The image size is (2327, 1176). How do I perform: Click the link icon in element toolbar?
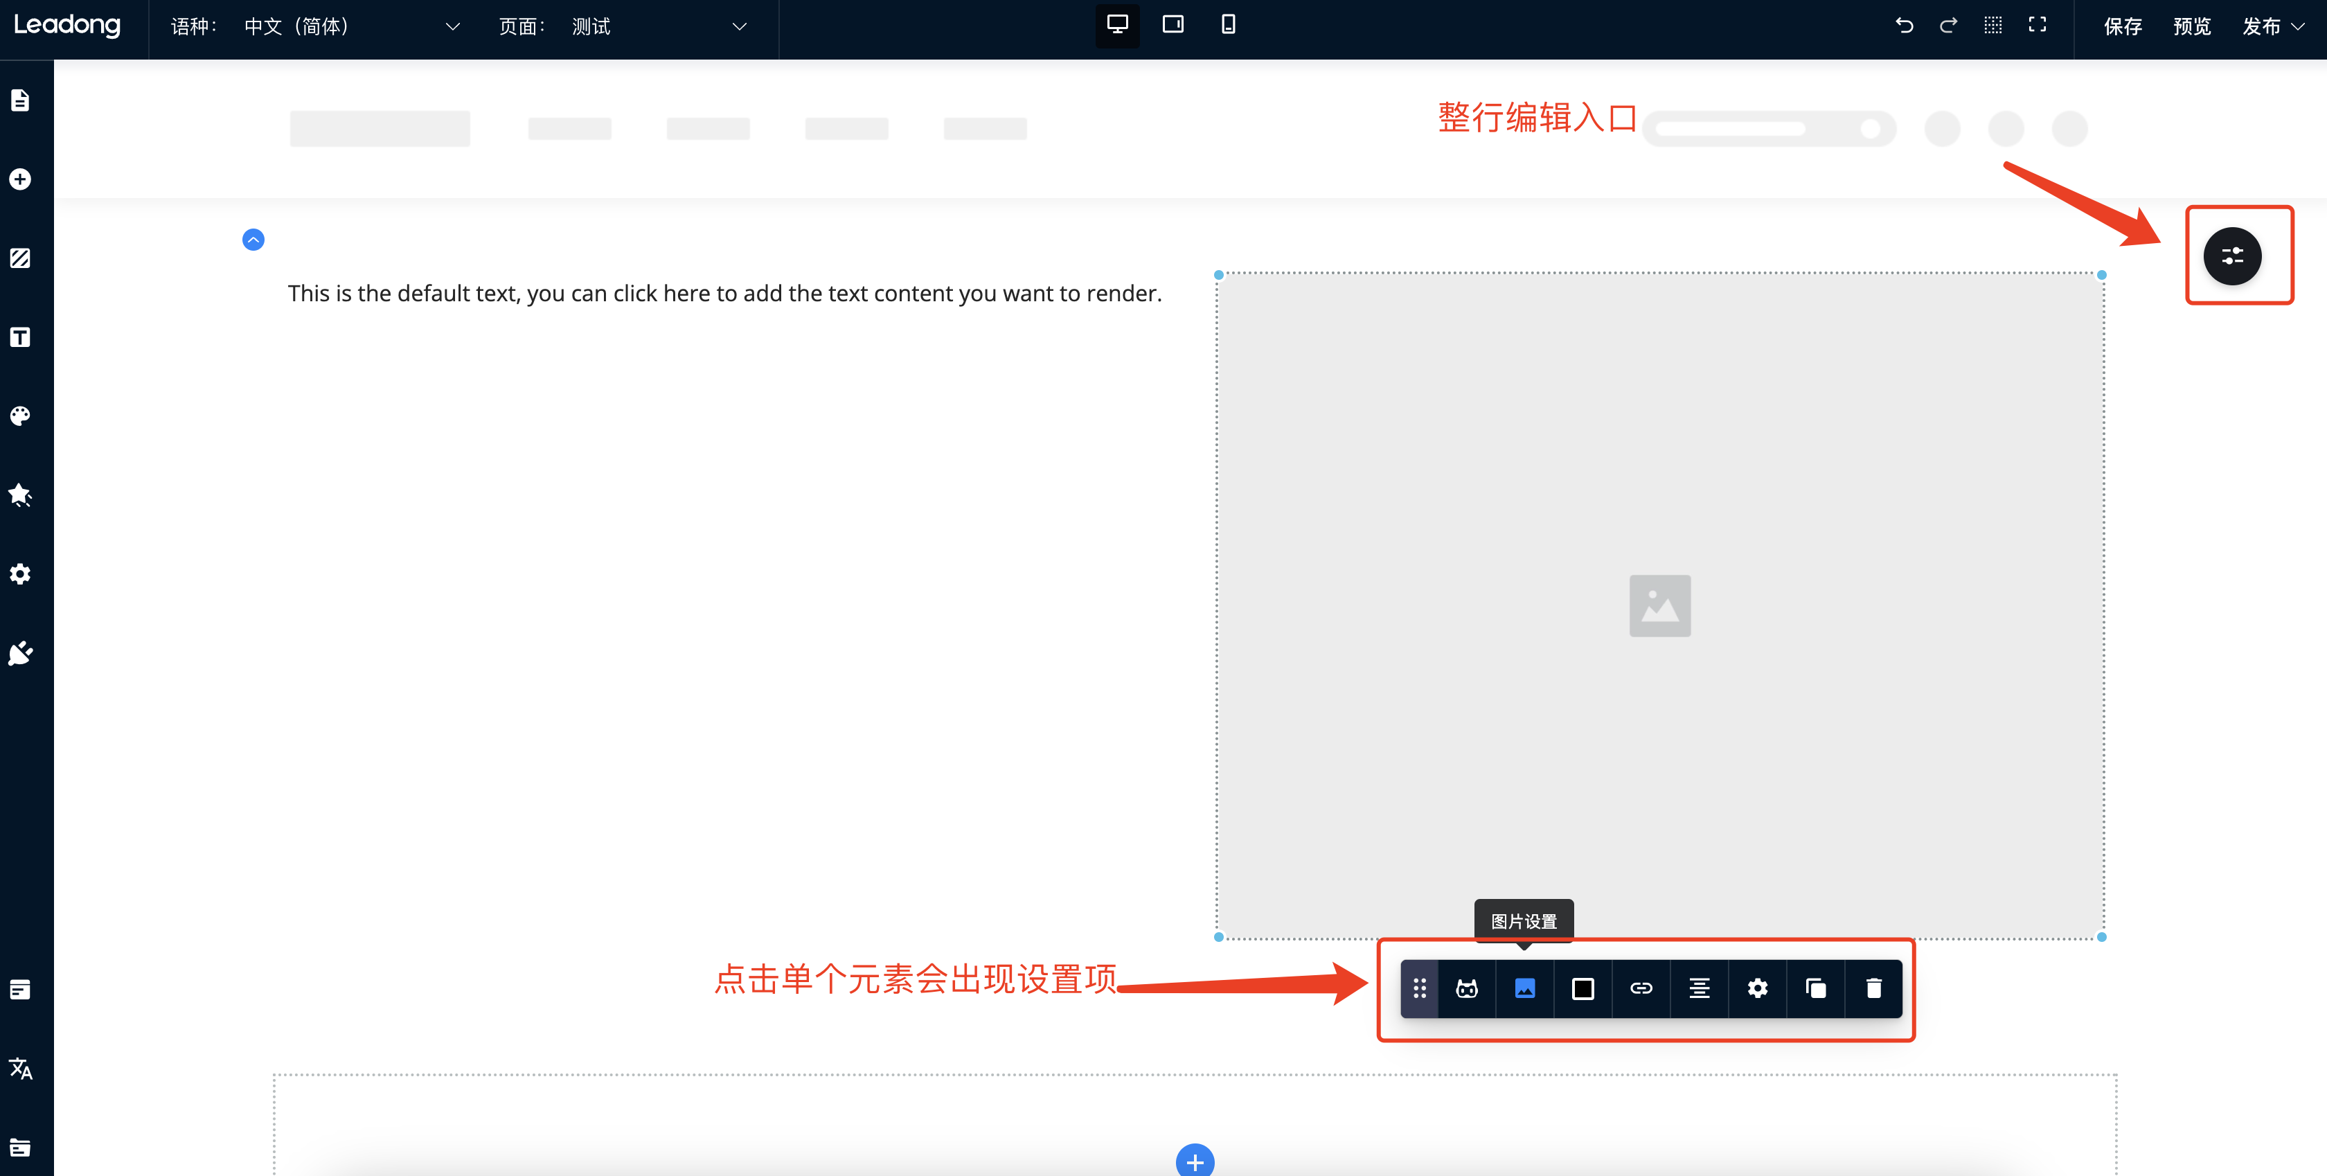coord(1641,988)
